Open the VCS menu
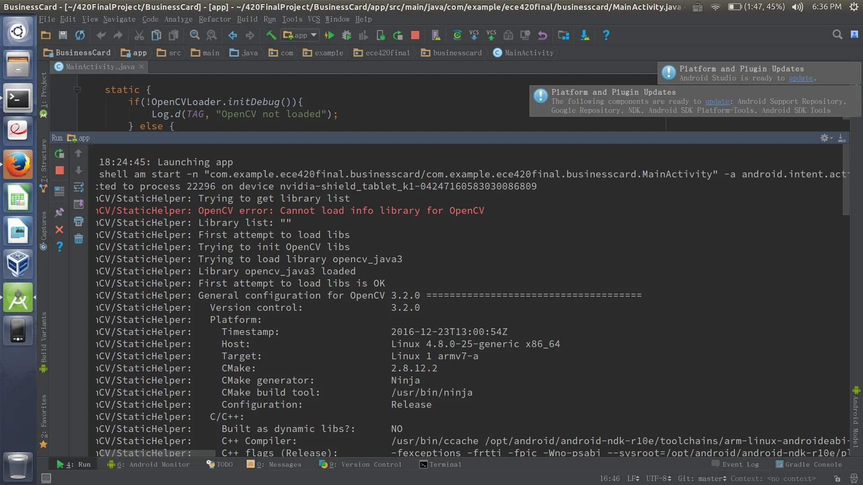The height and width of the screenshot is (485, 863). click(x=314, y=19)
